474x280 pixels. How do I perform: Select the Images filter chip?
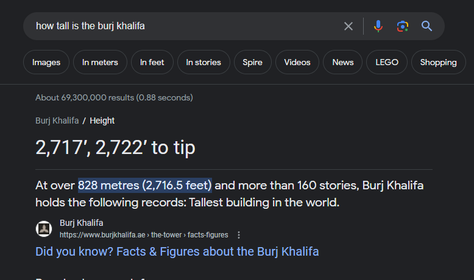(x=46, y=62)
